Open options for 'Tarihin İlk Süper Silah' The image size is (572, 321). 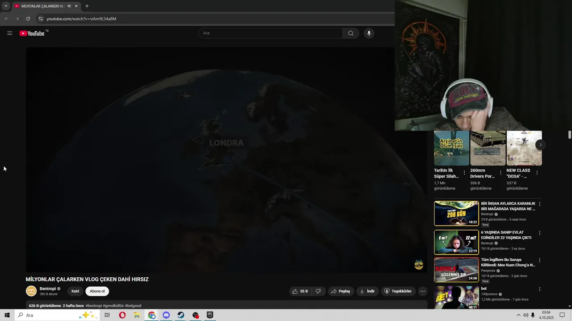pyautogui.click(x=464, y=173)
